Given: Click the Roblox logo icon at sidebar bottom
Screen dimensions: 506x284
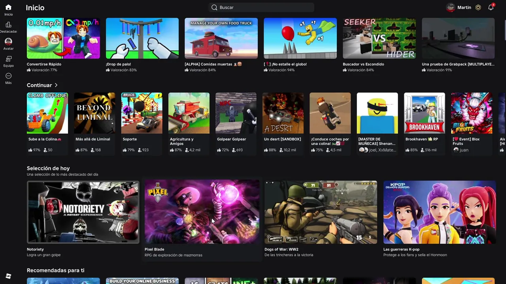Looking at the screenshot, I should pyautogui.click(x=8, y=276).
